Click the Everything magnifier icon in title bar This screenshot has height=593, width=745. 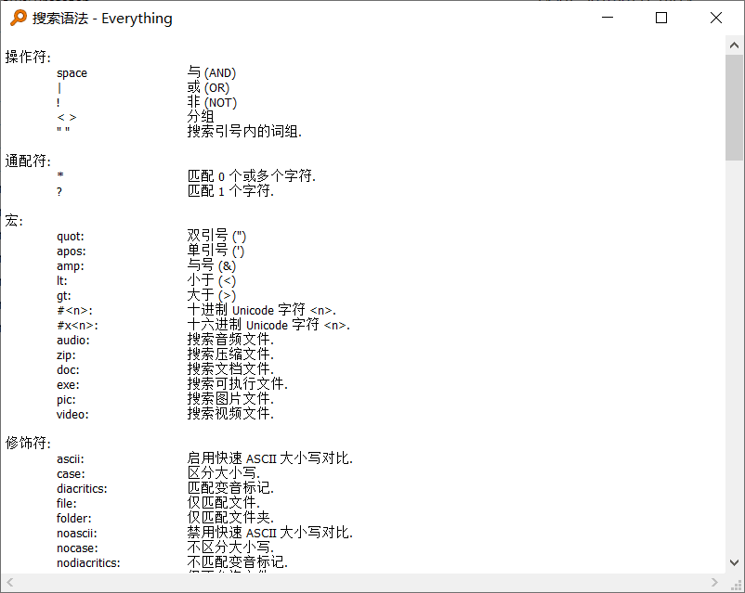coord(18,18)
